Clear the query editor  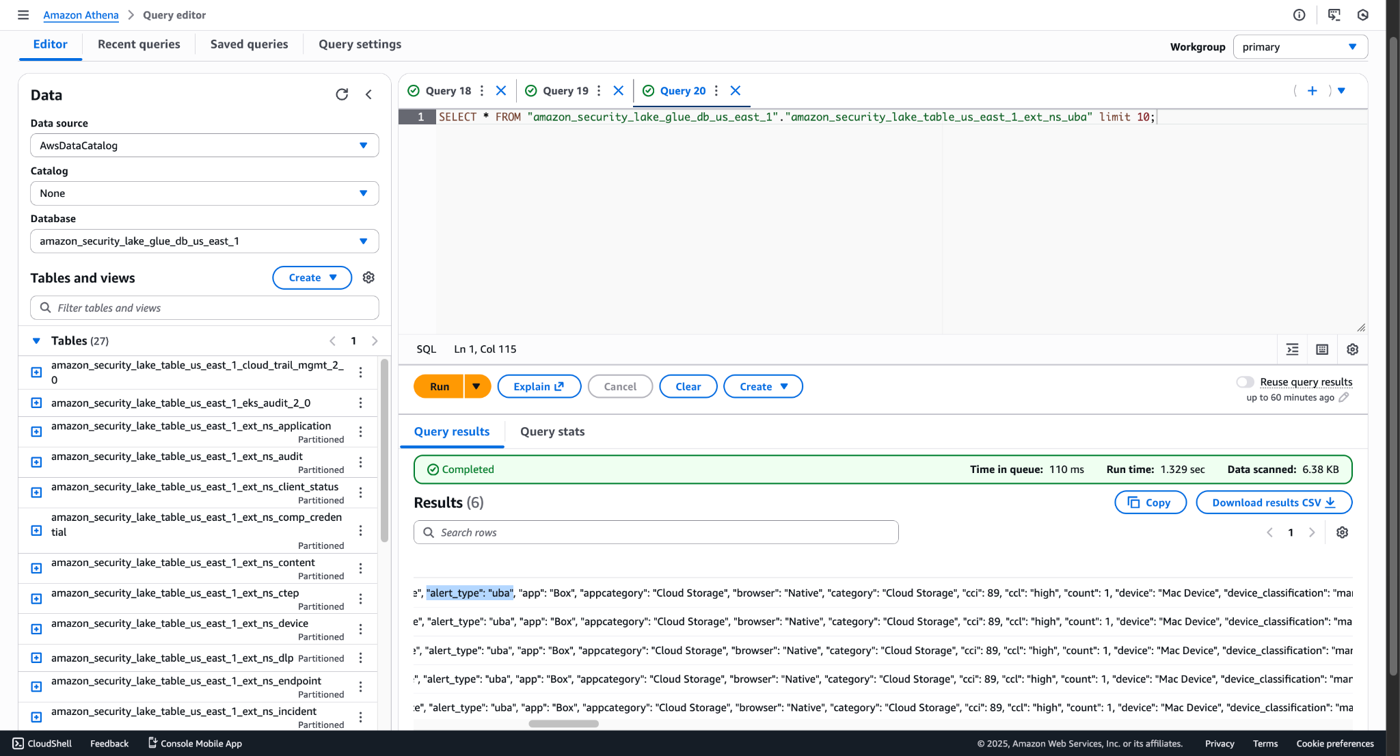pyautogui.click(x=688, y=387)
